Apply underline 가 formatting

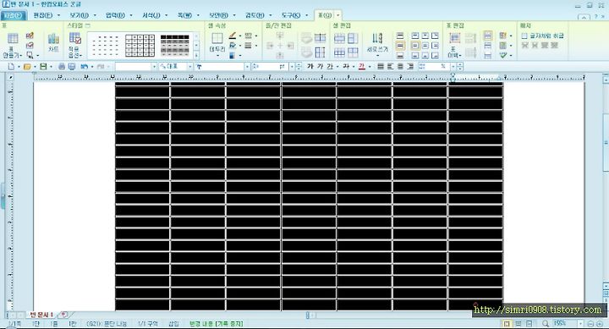(330, 67)
